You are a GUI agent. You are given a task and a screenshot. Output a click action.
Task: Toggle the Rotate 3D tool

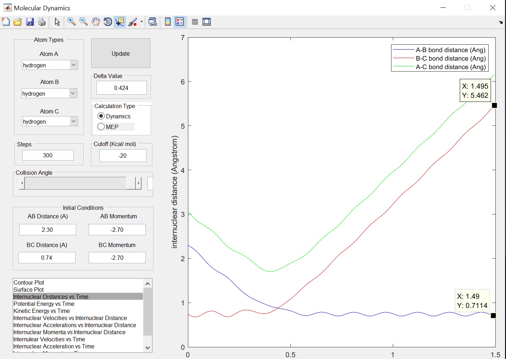point(108,22)
